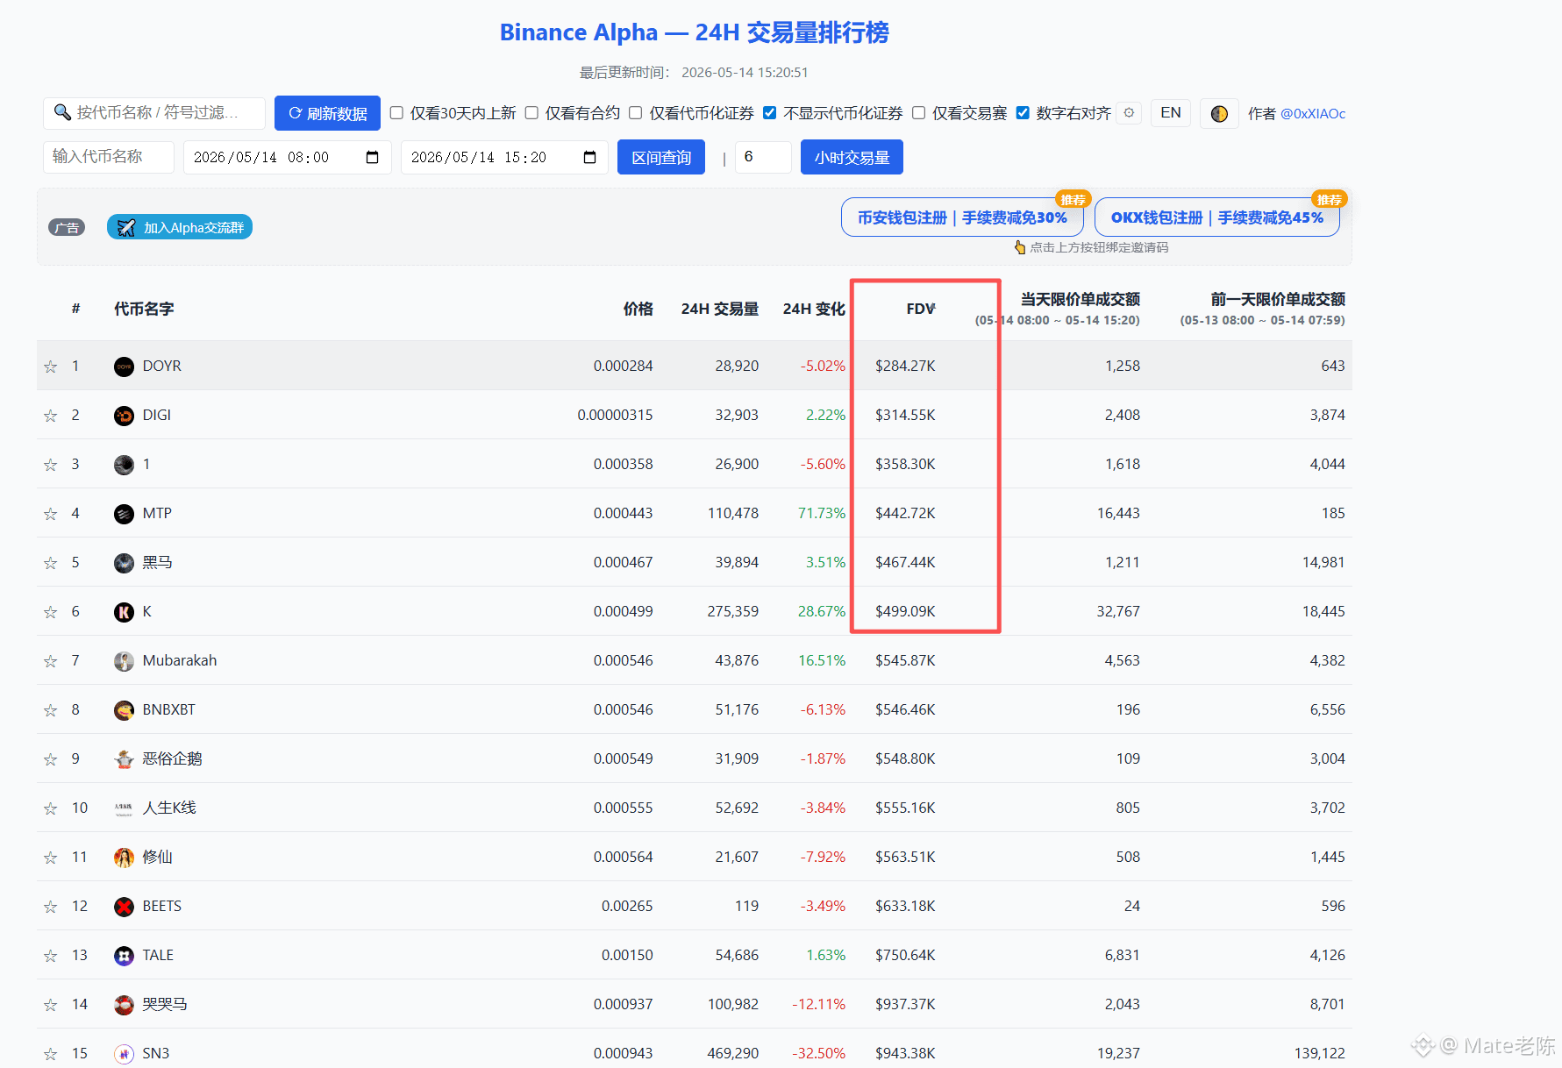Select MTP's 71.73% change value
This screenshot has height=1068, width=1562.
(x=822, y=513)
